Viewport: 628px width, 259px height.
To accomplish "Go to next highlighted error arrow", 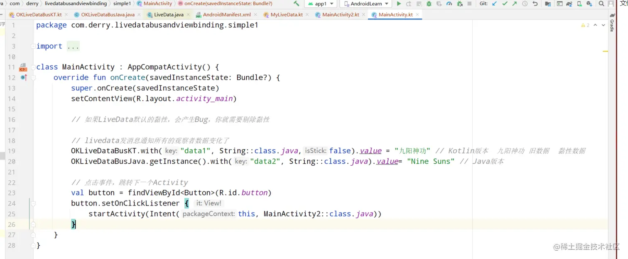I will 603,25.
